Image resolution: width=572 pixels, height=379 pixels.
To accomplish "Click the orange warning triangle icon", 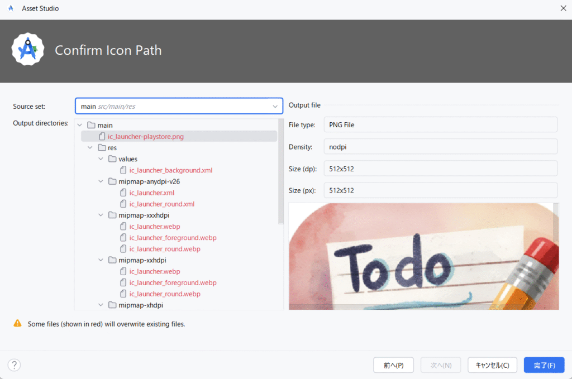I will click(x=18, y=323).
